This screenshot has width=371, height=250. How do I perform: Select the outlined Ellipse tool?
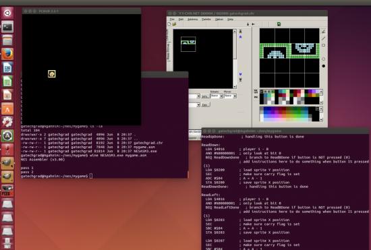tap(323, 59)
